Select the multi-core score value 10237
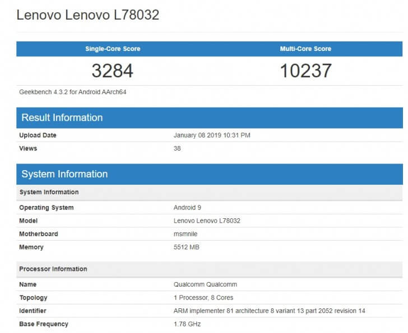 pos(305,71)
